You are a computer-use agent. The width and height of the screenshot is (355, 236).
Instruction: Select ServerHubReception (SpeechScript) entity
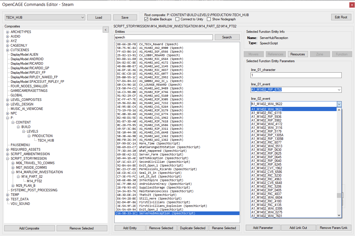[177, 213]
